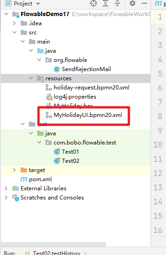Click the MyHolidayUI BPMN file icon
The width and height of the screenshot is (166, 255).
[x=49, y=115]
